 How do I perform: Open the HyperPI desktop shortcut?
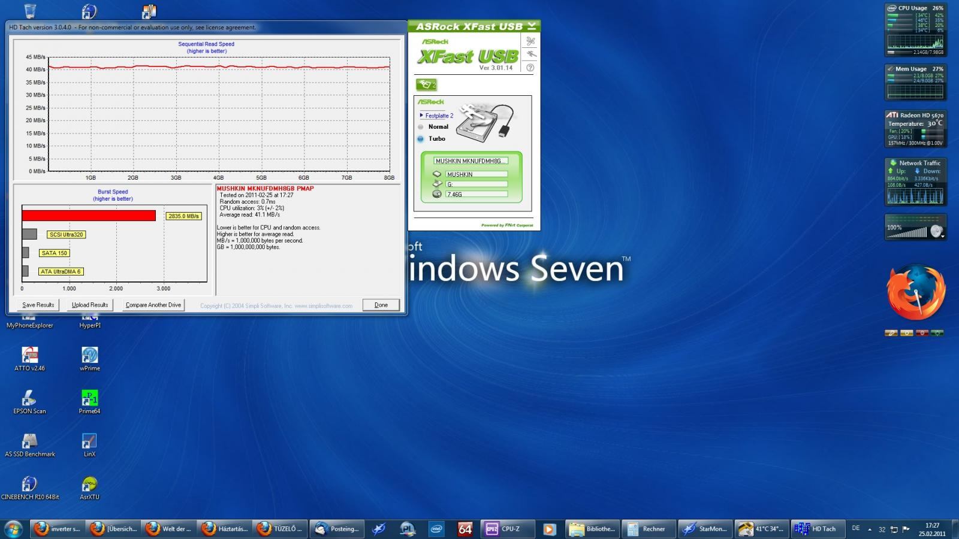point(90,322)
